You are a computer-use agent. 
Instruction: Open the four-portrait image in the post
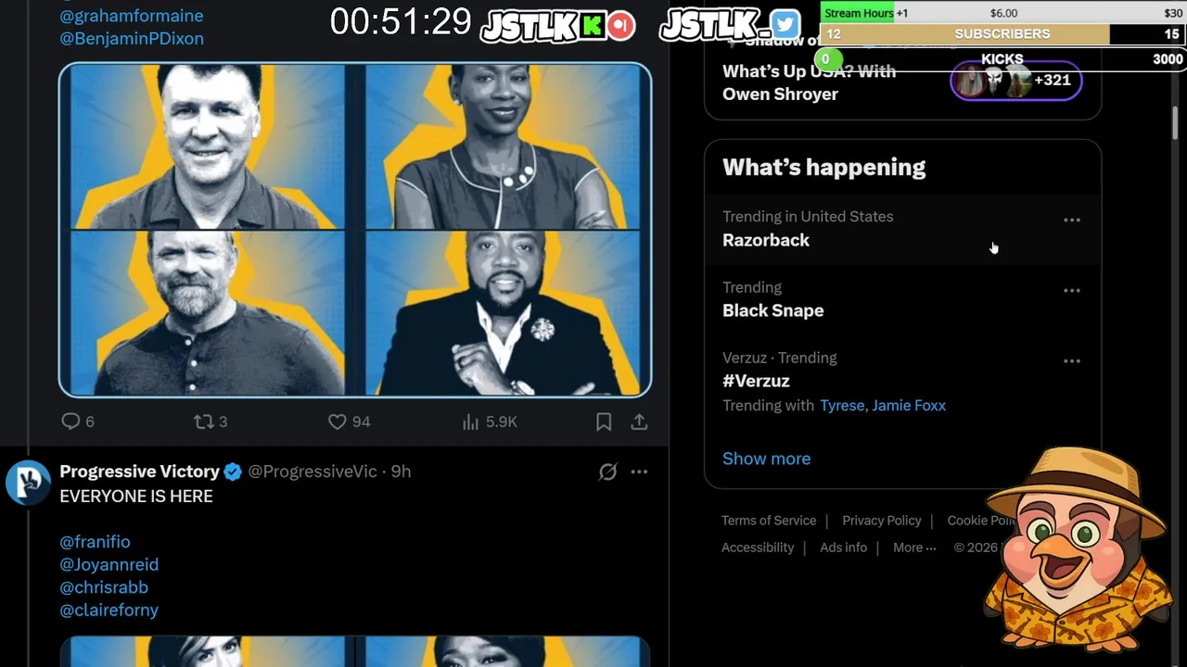355,230
